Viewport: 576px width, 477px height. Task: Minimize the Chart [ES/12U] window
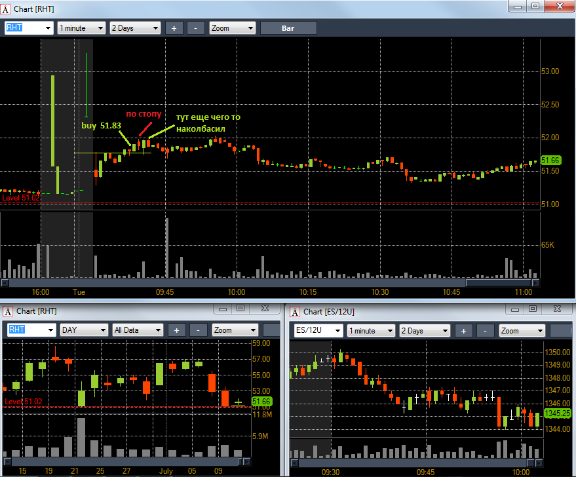(514, 309)
